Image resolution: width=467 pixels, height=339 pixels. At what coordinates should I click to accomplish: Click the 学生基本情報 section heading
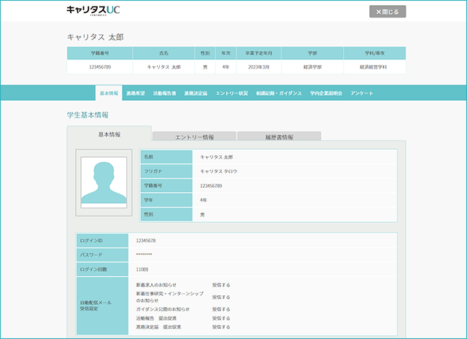point(88,115)
